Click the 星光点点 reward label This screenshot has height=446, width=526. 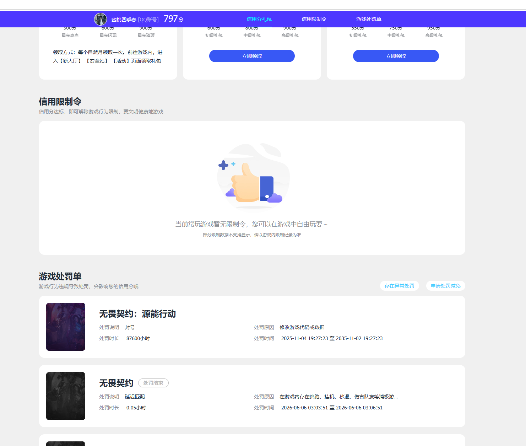coord(70,36)
